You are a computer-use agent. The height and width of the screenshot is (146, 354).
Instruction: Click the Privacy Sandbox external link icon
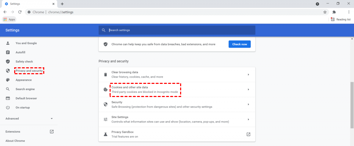pyautogui.click(x=248, y=134)
